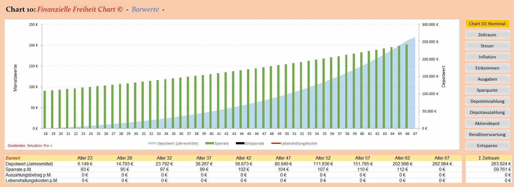This screenshot has width=514, height=187.
Task: Click the Chart 10: Nominal button
Action: click(487, 24)
